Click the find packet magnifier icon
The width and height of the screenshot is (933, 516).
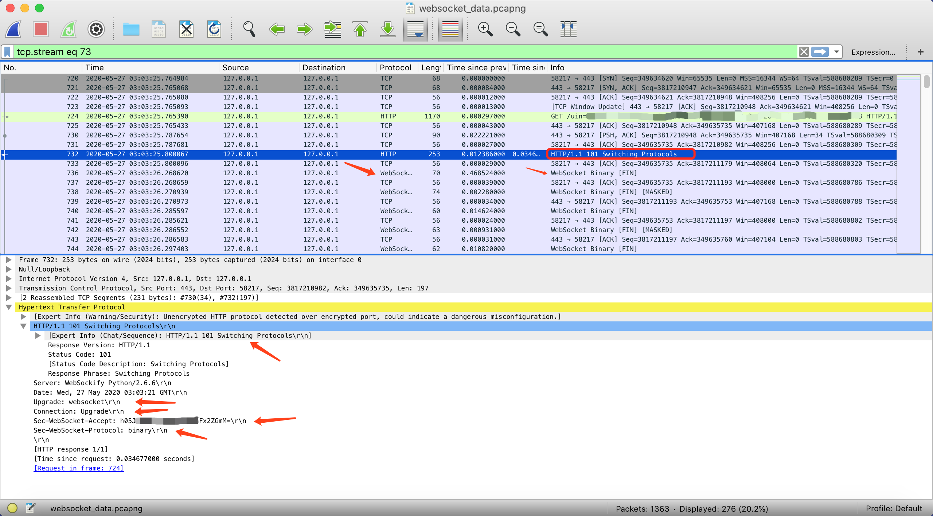click(249, 29)
